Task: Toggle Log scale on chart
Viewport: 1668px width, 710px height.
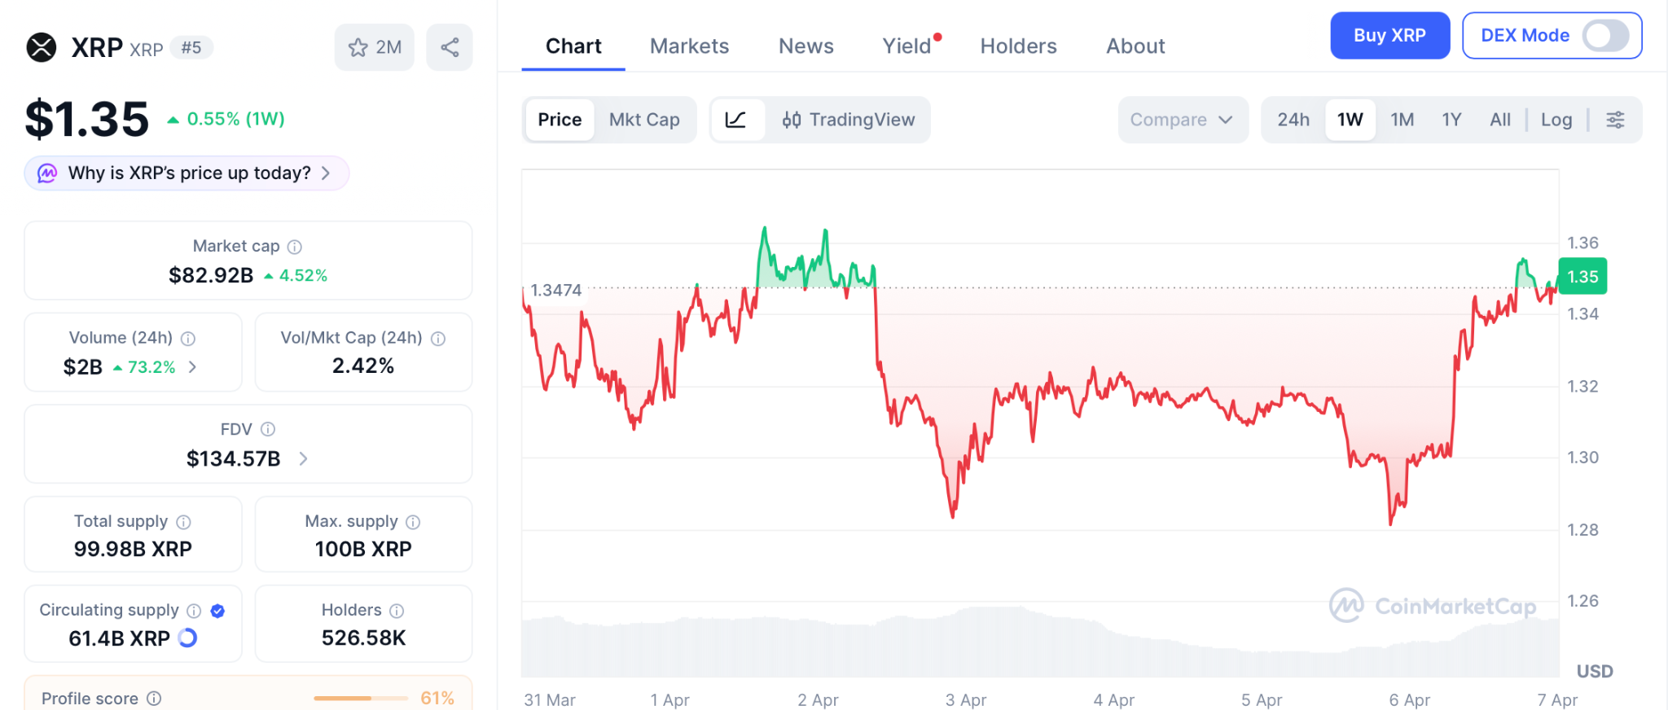Action: pos(1556,120)
